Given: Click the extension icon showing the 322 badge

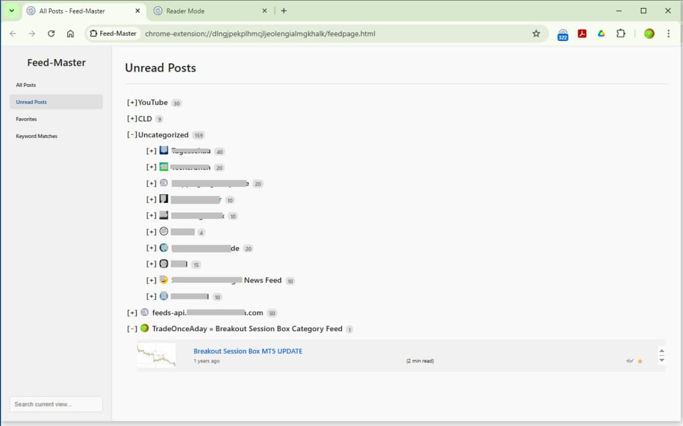Looking at the screenshot, I should click(x=562, y=34).
